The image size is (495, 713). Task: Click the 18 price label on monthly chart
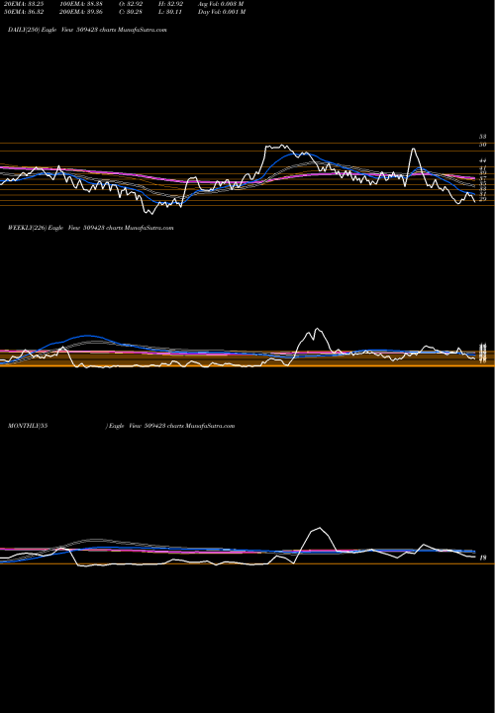tap(483, 557)
